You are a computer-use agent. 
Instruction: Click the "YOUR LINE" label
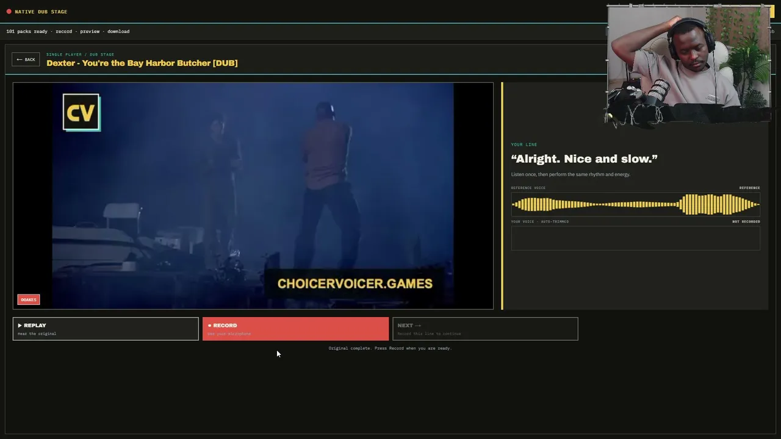tap(524, 145)
